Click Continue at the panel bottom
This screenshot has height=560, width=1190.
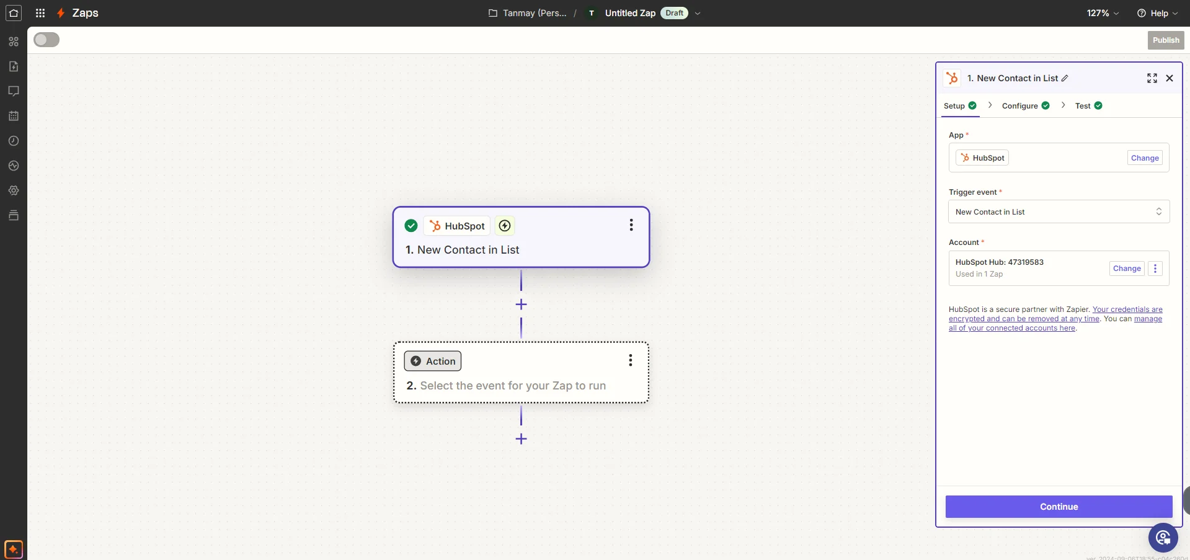coord(1059,507)
